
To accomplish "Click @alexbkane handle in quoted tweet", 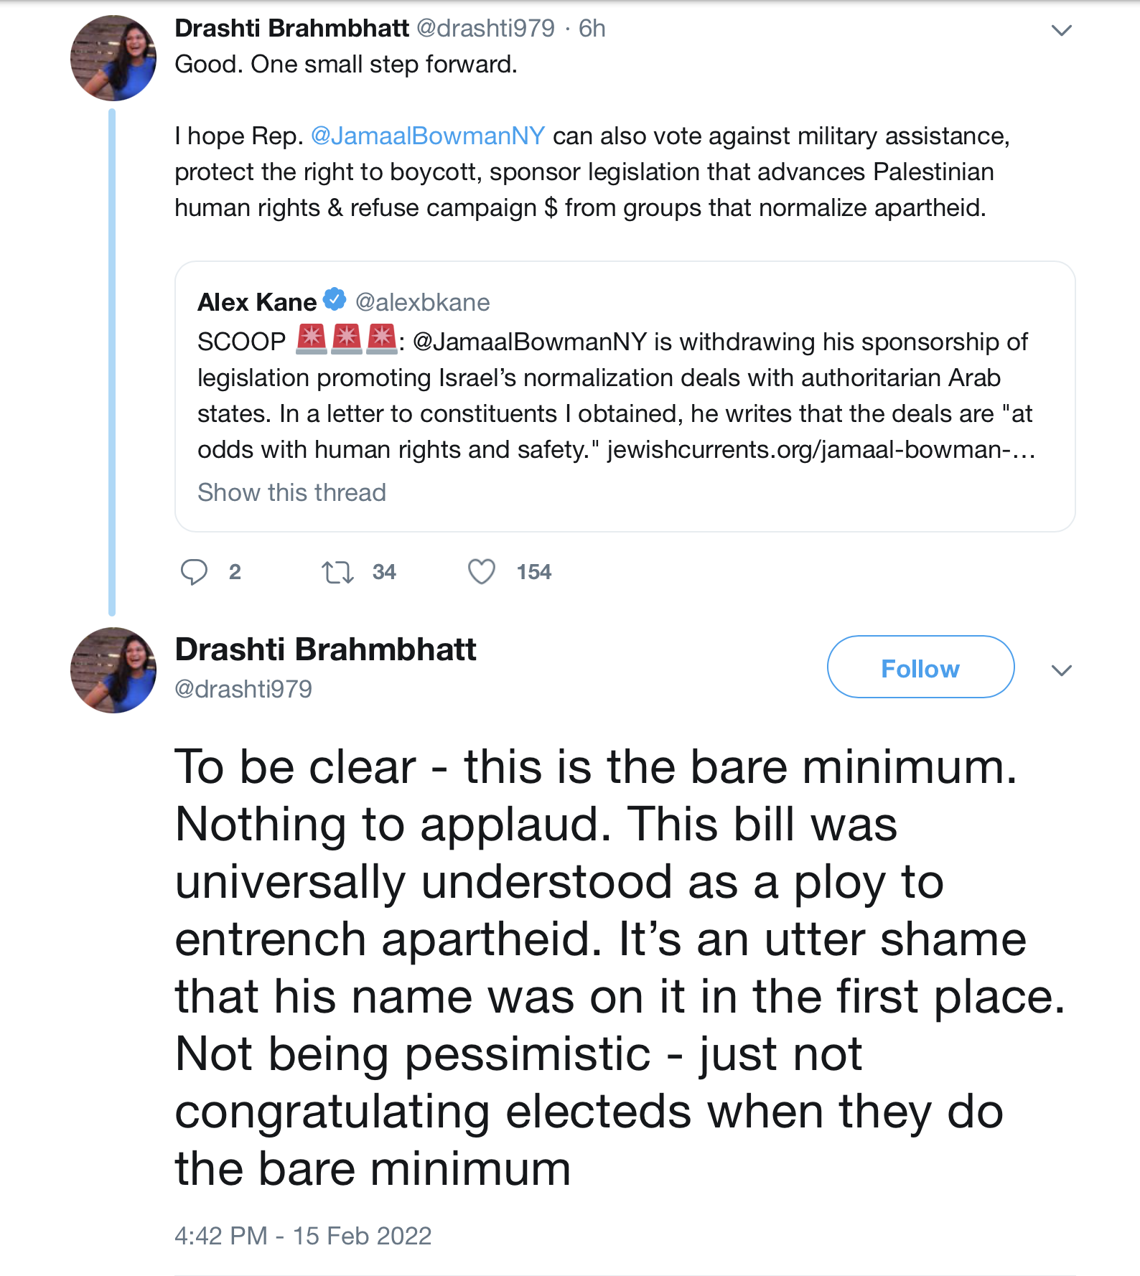I will point(422,302).
